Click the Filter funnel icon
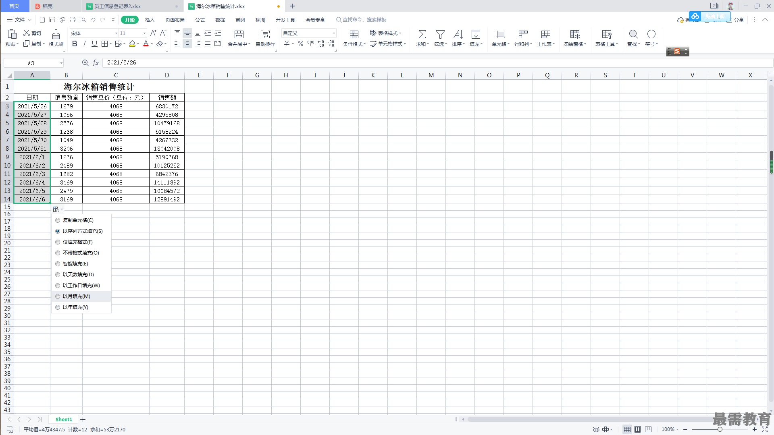774x435 pixels. 440,34
